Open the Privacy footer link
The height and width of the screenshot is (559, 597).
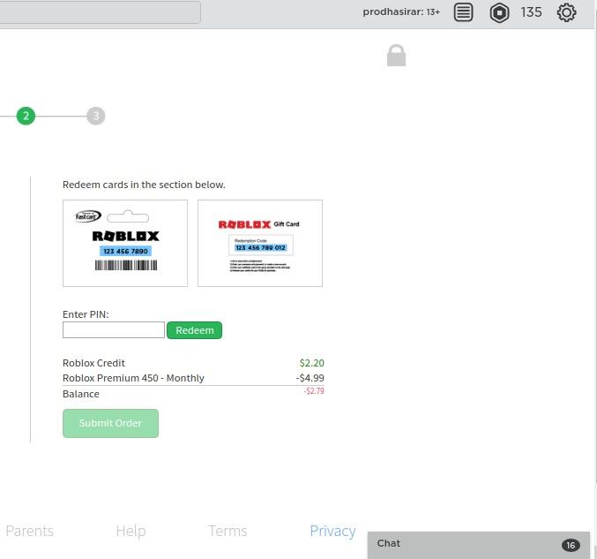[x=332, y=531]
